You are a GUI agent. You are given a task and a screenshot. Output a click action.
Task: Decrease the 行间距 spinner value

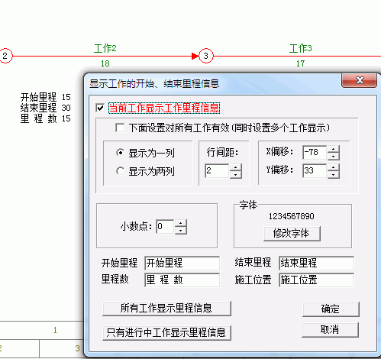click(236, 174)
